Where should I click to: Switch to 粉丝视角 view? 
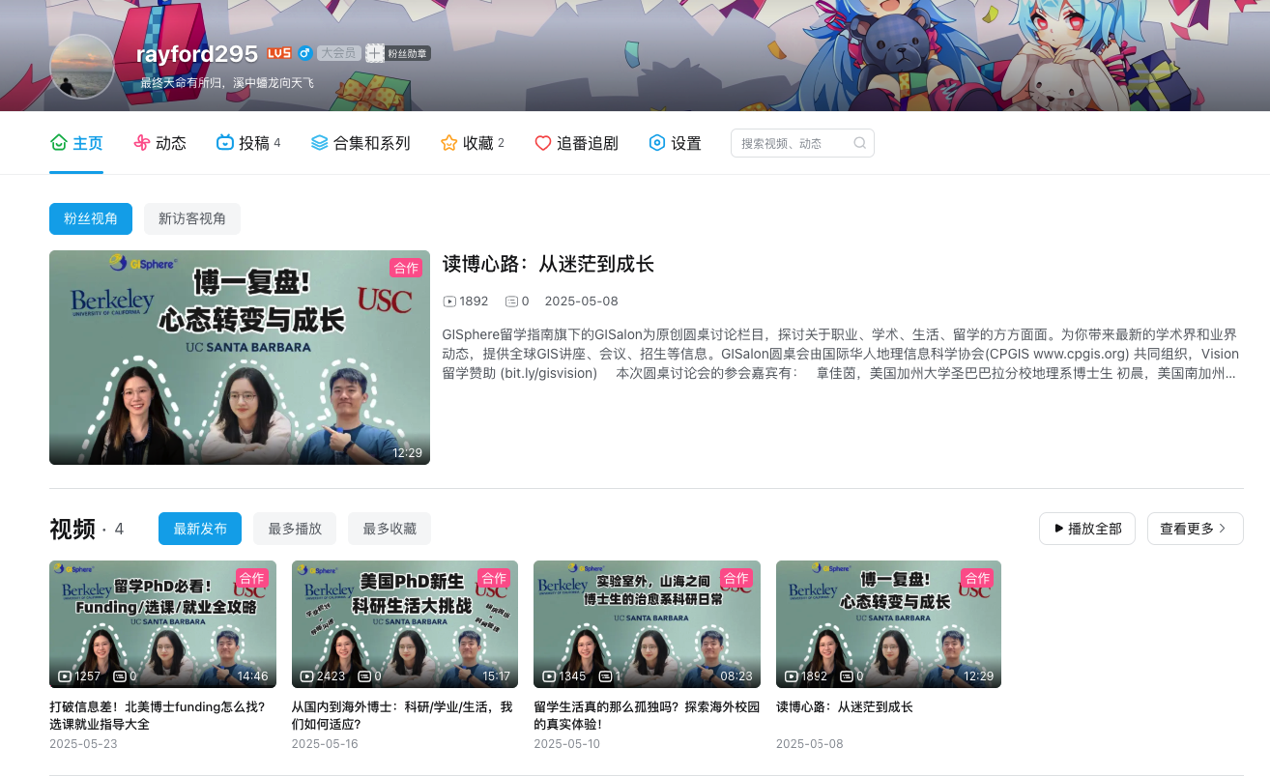(x=91, y=218)
